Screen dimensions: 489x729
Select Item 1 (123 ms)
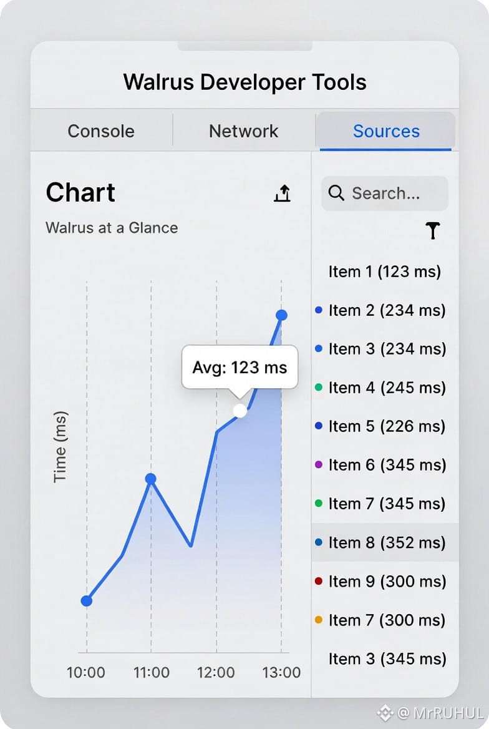[x=384, y=272]
